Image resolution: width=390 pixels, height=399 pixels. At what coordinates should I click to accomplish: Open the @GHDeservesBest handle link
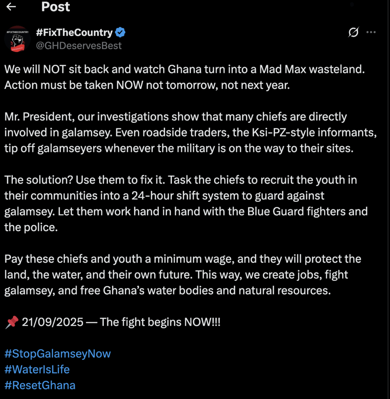tap(79, 46)
